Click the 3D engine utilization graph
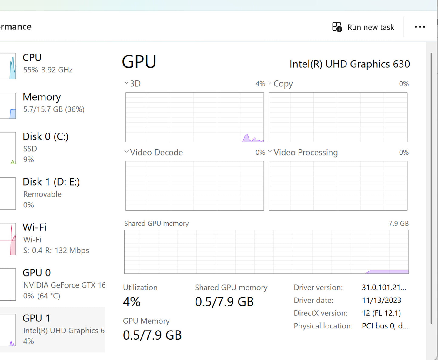The image size is (438, 360). [195, 117]
